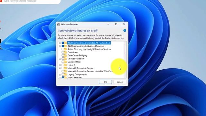
Task: Expand the Hyper-V tree node
Action: coord(60,65)
